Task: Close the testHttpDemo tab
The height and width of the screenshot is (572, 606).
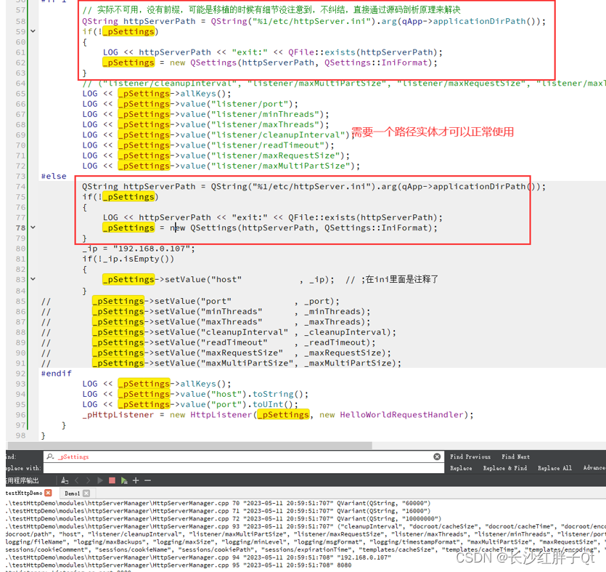Action: click(48, 491)
